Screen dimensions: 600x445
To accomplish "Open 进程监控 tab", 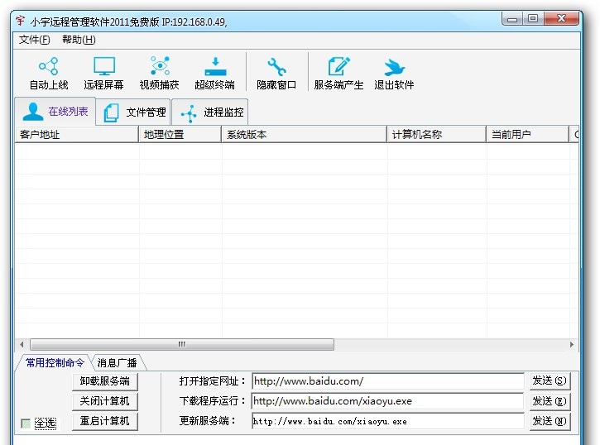I will pos(210,112).
